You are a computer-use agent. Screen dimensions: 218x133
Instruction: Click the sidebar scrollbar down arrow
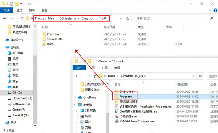pos(35,125)
